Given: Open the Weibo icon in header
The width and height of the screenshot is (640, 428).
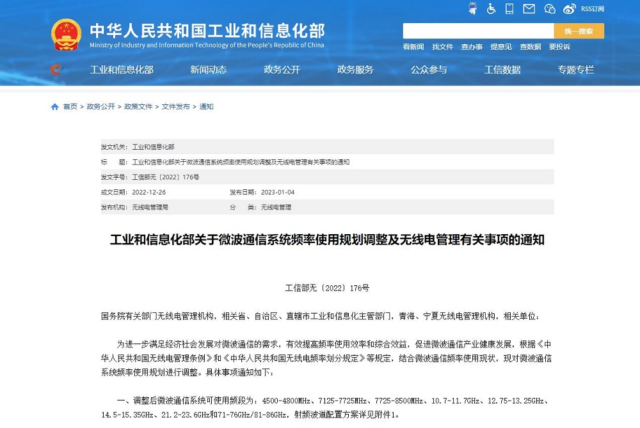Looking at the screenshot, I should point(569,9).
